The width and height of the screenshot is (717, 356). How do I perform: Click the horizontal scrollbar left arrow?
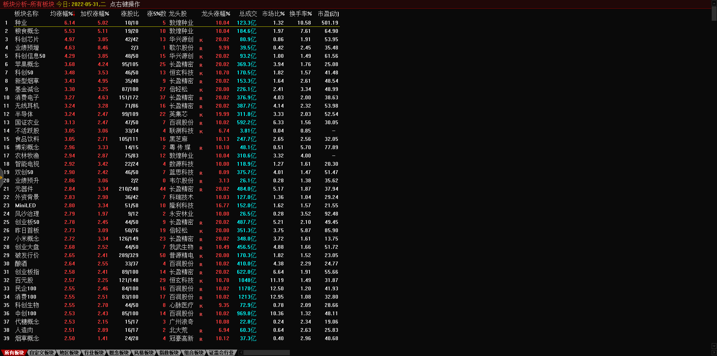[x=241, y=353]
